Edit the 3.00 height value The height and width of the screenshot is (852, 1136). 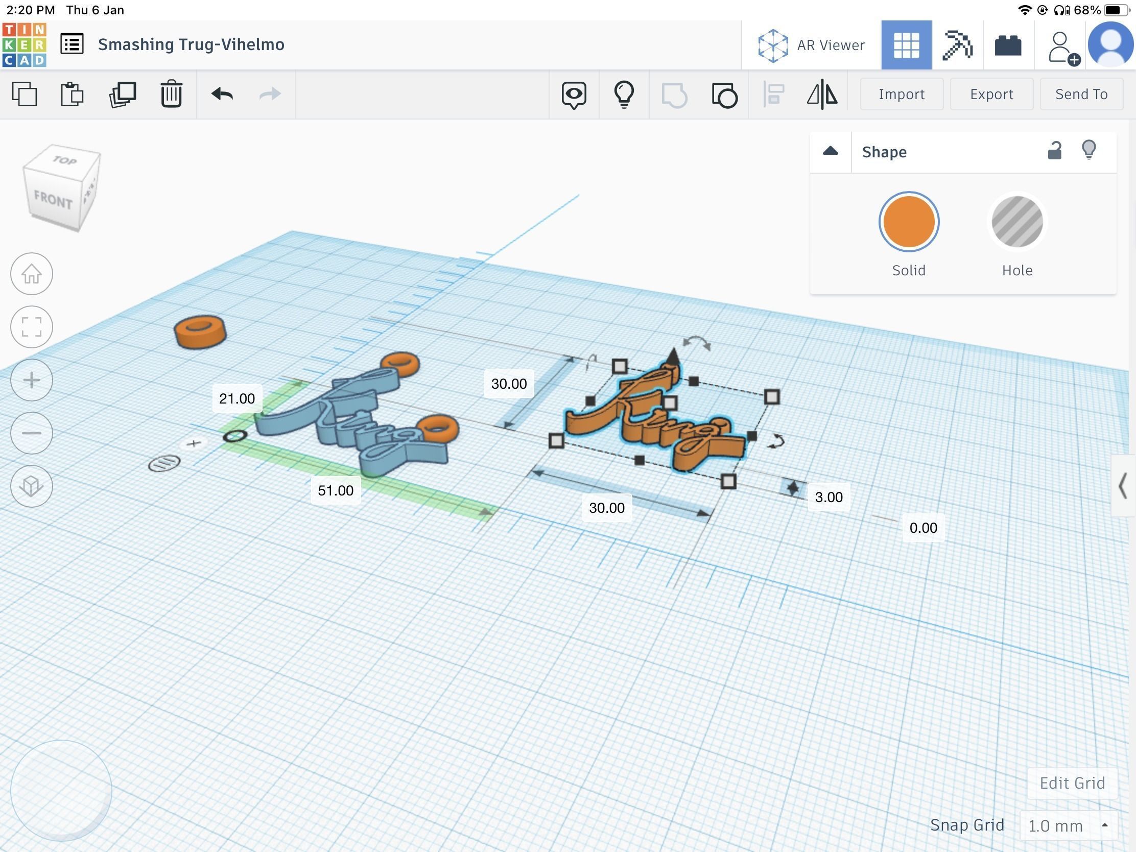pyautogui.click(x=829, y=497)
